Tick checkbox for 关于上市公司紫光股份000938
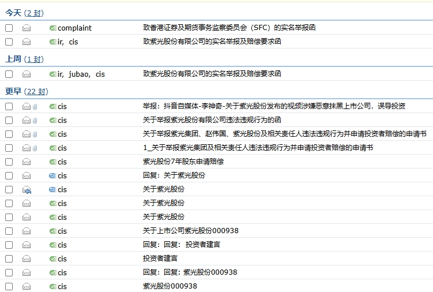Viewport: 433px width, 292px height. coord(9,231)
